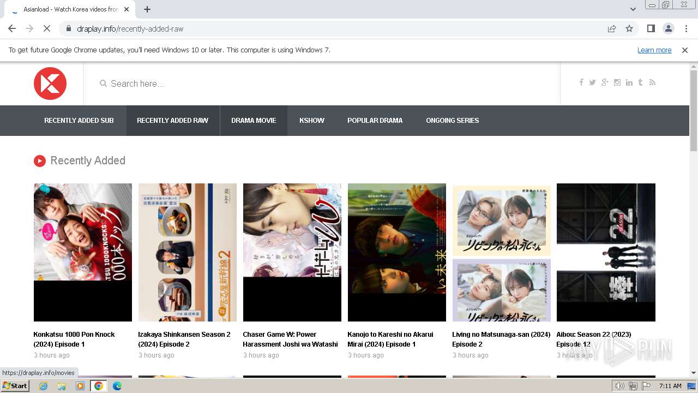This screenshot has width=698, height=393.
Task: Open the Facebook social icon
Action: [x=581, y=82]
